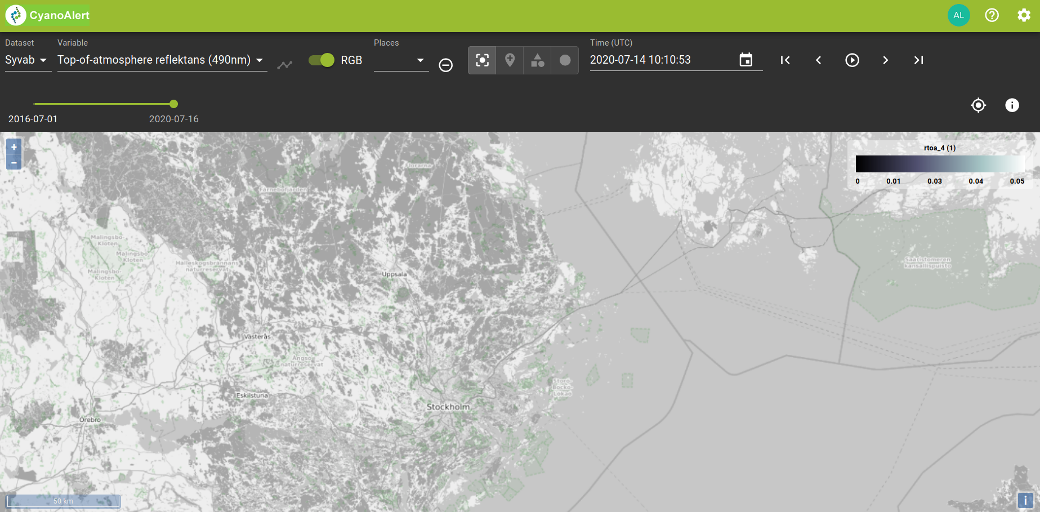This screenshot has width=1040, height=512.
Task: Click the locate me crosshair icon
Action: pos(978,105)
